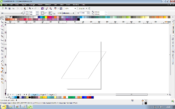Select the Freehand tool in the toolbox
This screenshot has height=109, width=175.
(x=2, y=33)
